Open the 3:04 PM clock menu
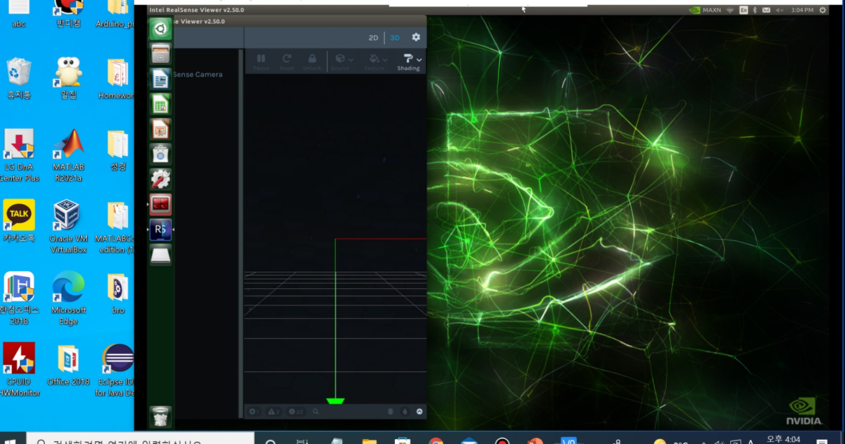 point(802,10)
